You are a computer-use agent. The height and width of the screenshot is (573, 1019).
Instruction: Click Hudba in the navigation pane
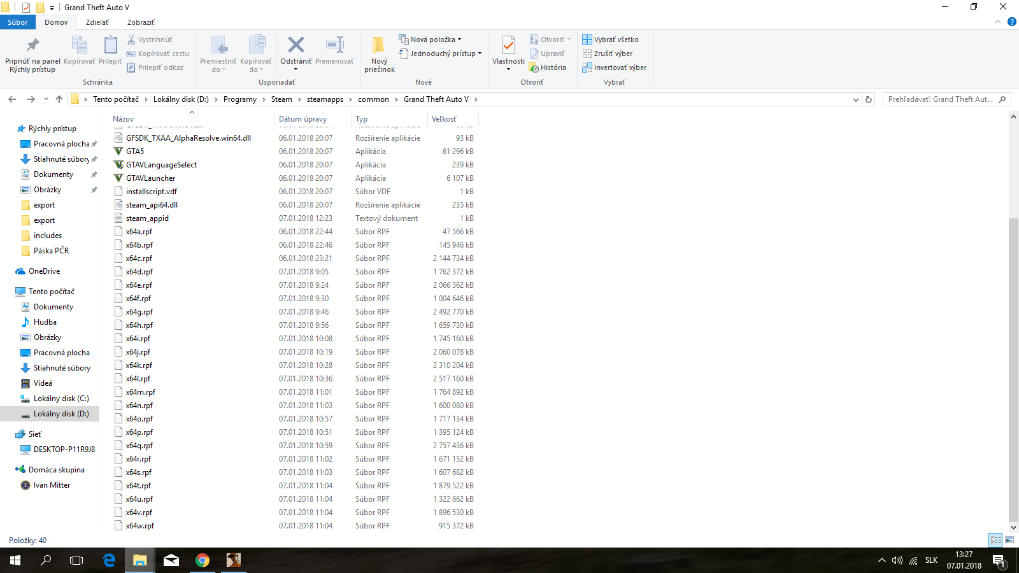[x=45, y=322]
